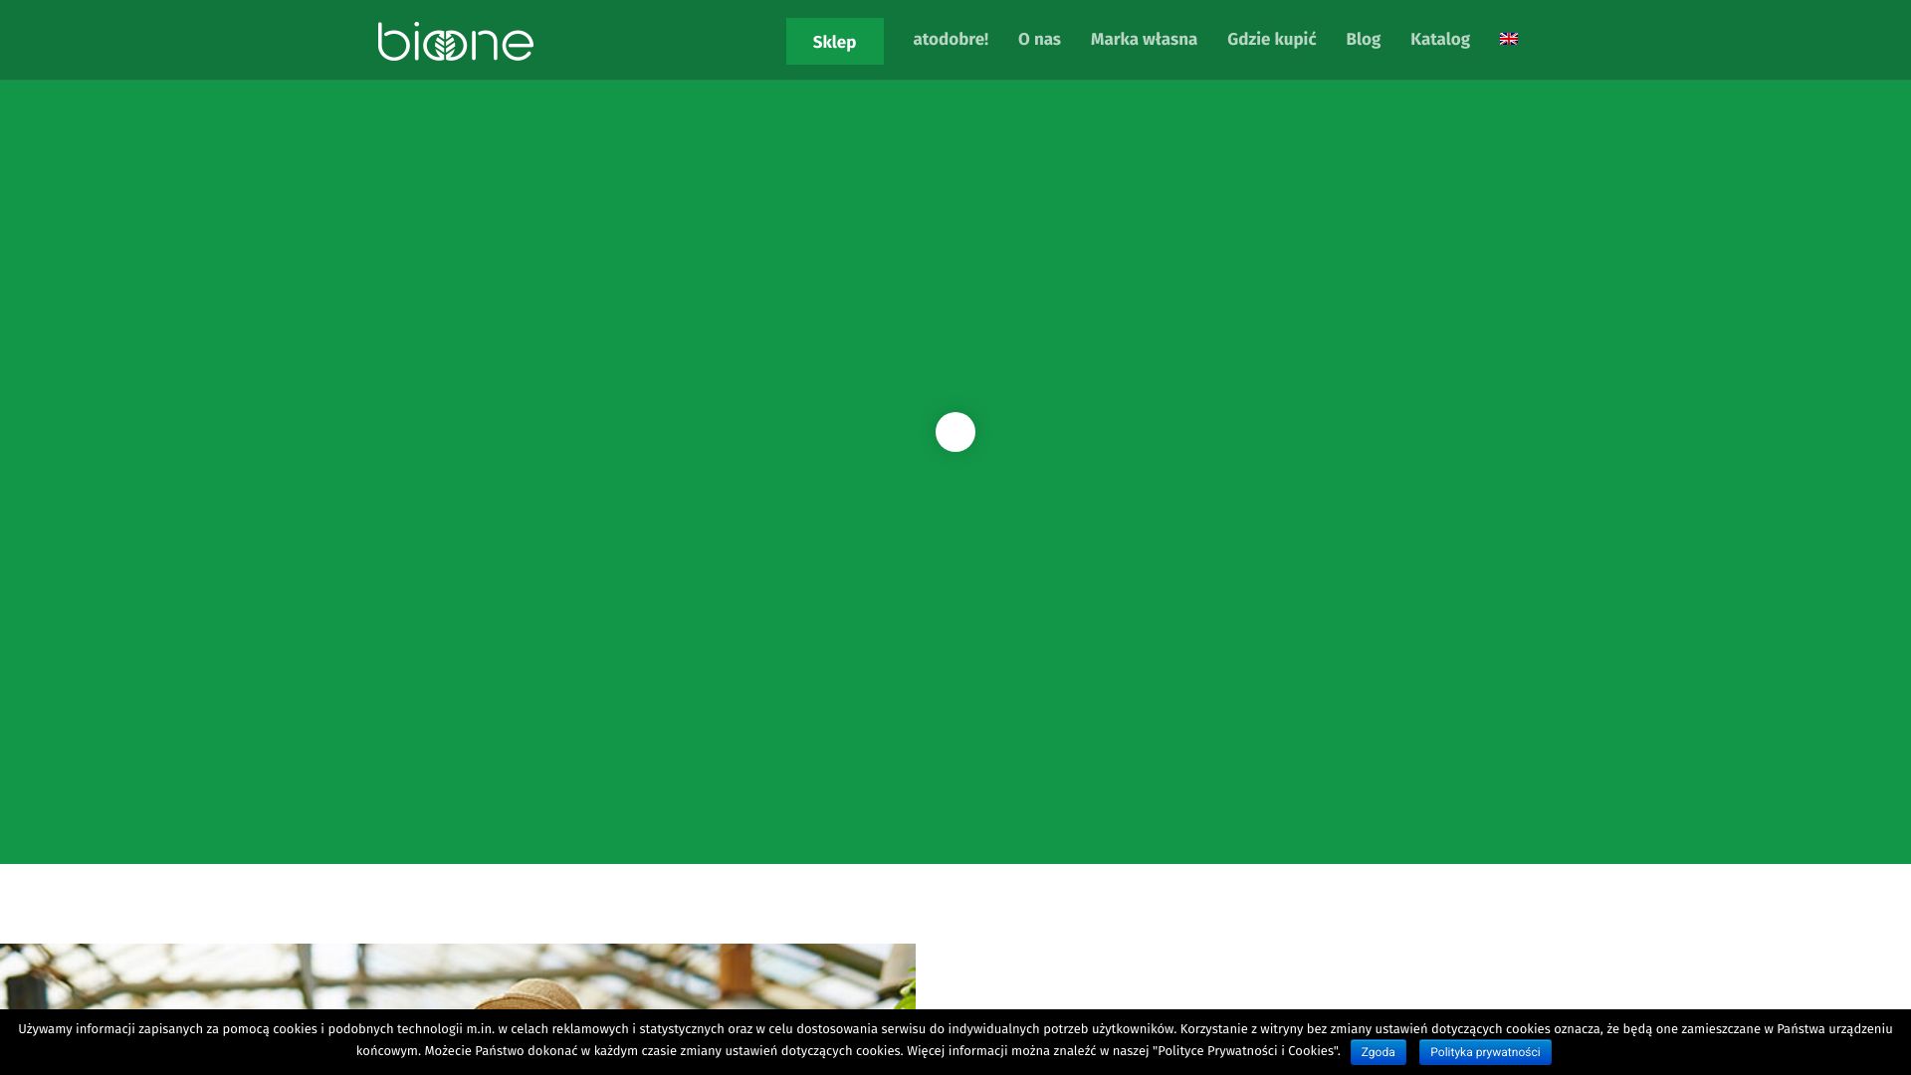Click the greenhouse photo thumbnail
Screen dimensions: 1911x1075
click(x=458, y=976)
